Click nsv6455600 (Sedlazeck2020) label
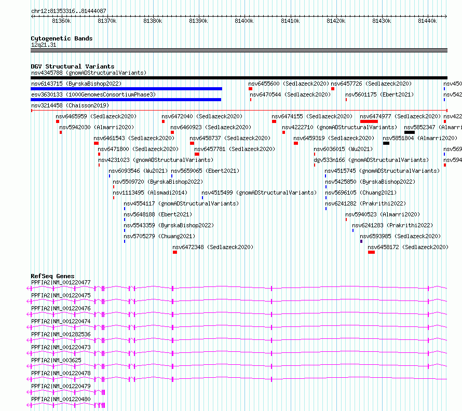 click(289, 84)
